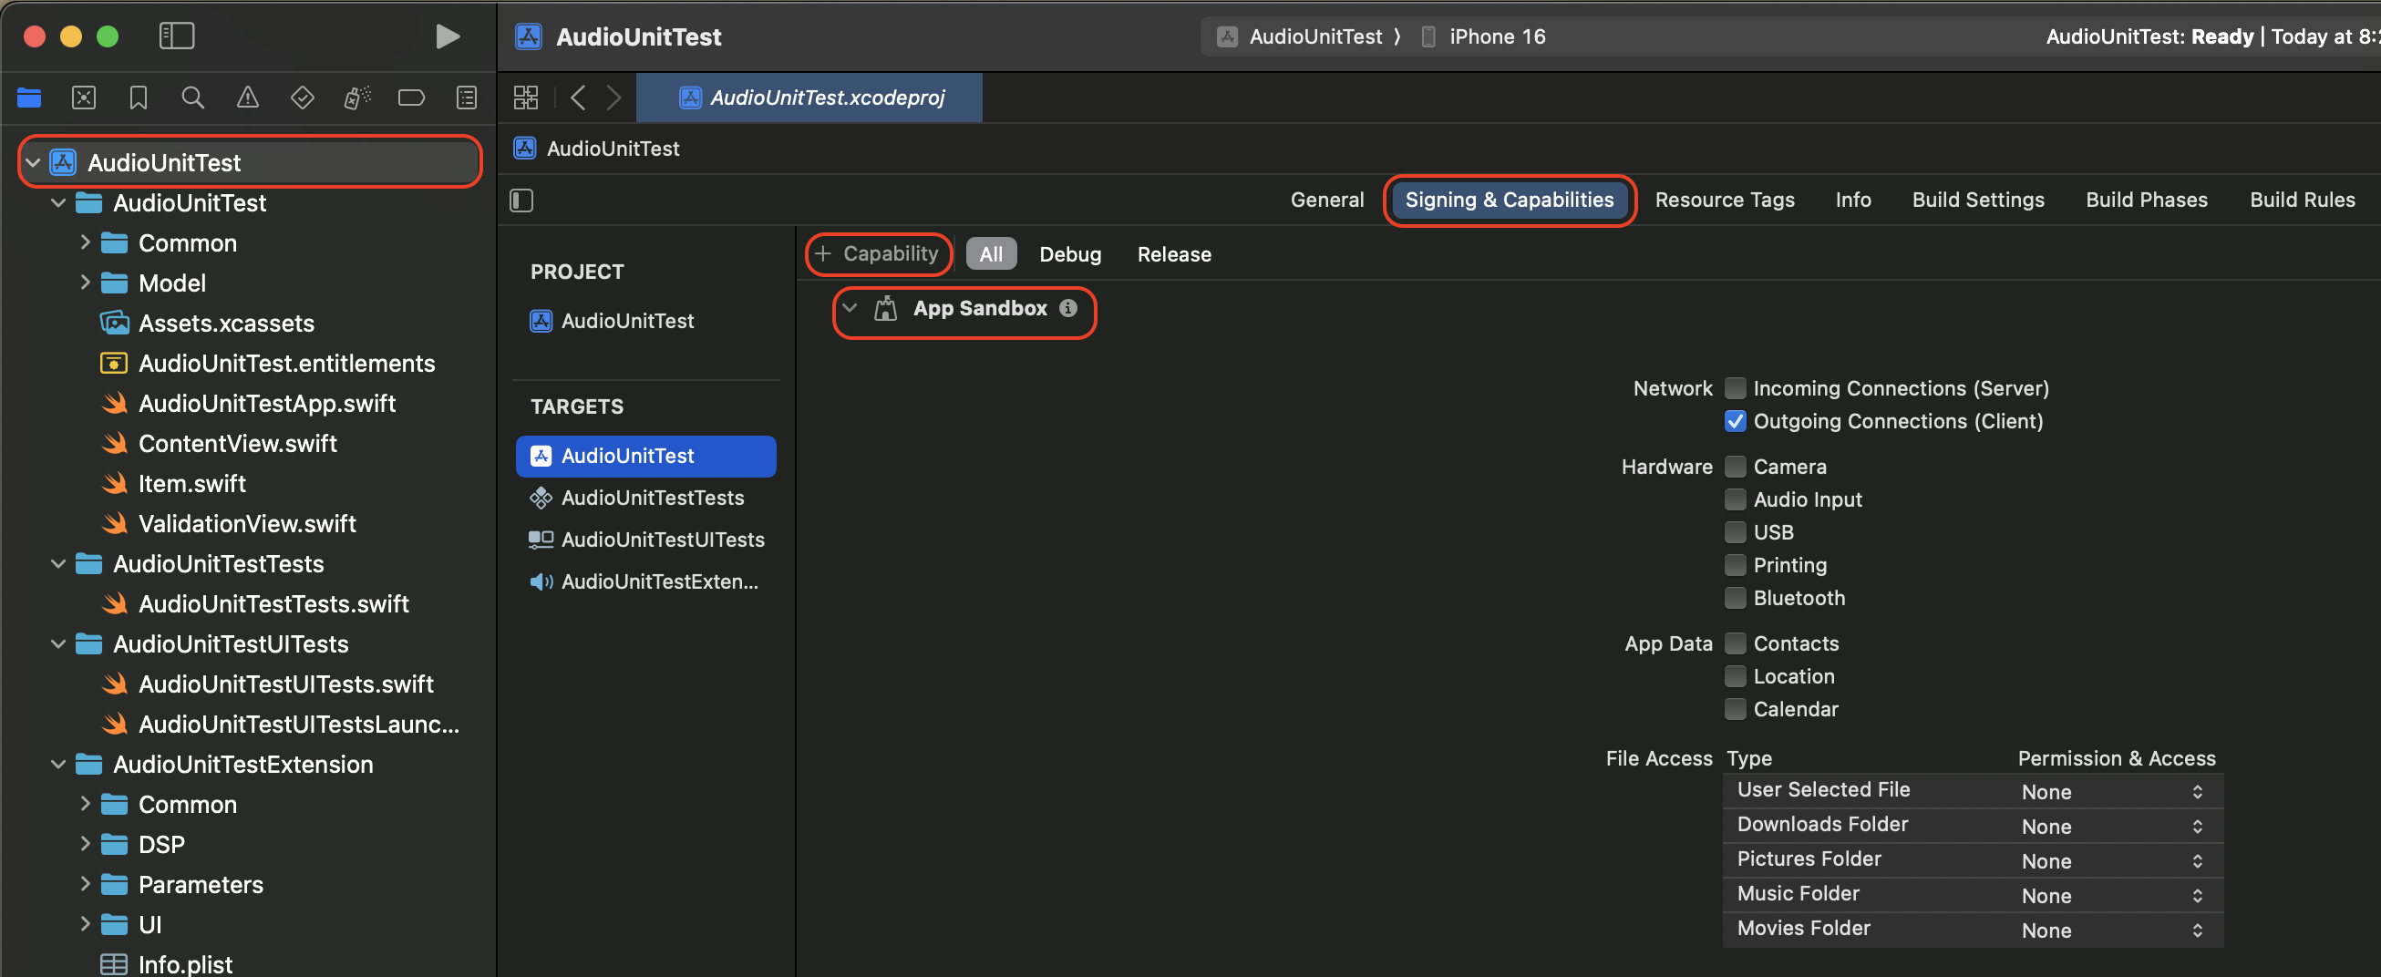Disable Outgoing Connections (Client)

click(1736, 420)
